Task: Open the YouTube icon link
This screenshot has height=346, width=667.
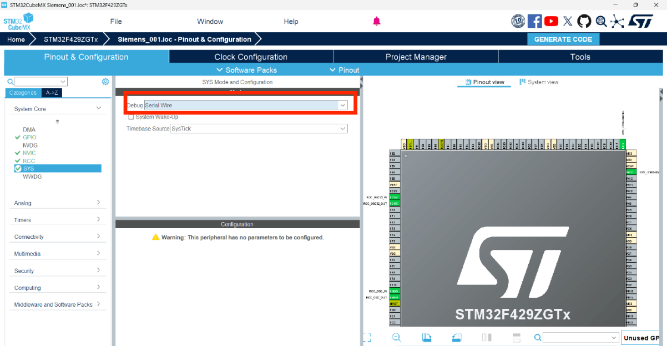Action: tap(551, 22)
